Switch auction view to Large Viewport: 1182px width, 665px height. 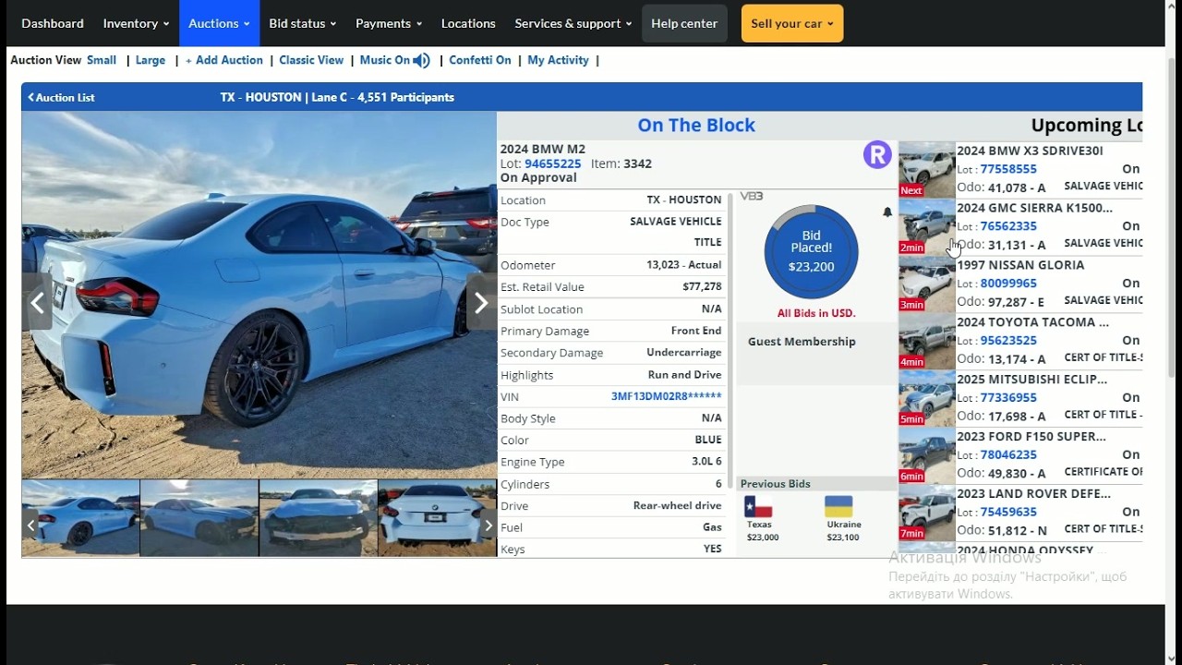[x=151, y=60]
